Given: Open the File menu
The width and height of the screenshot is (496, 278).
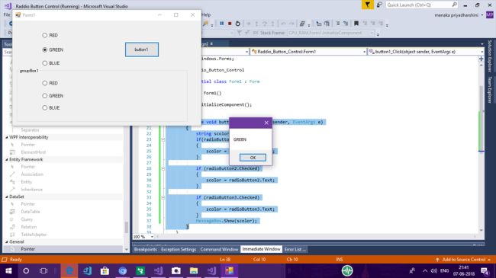Looking at the screenshot, I should (7, 14).
